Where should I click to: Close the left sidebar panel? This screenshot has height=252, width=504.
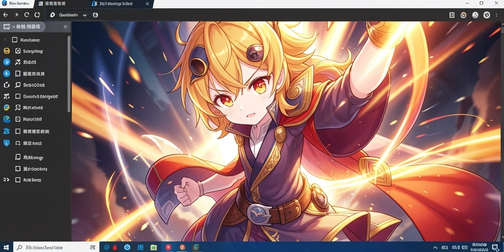pos(65,27)
